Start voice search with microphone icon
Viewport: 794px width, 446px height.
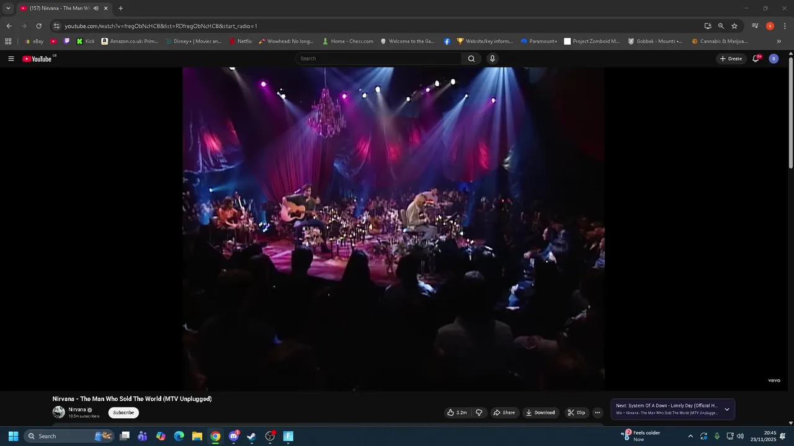tap(493, 59)
